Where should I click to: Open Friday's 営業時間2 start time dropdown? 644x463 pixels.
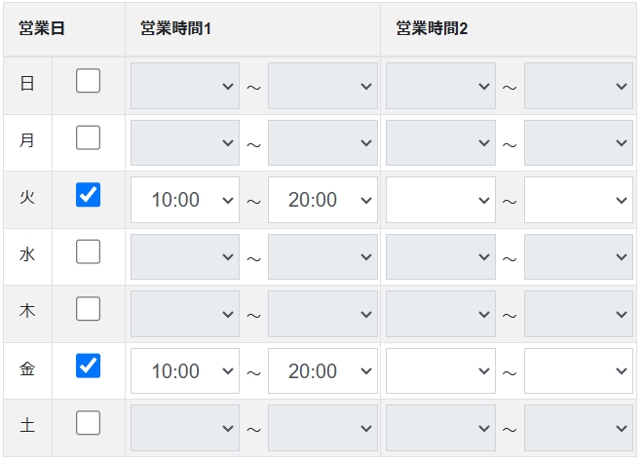[440, 371]
